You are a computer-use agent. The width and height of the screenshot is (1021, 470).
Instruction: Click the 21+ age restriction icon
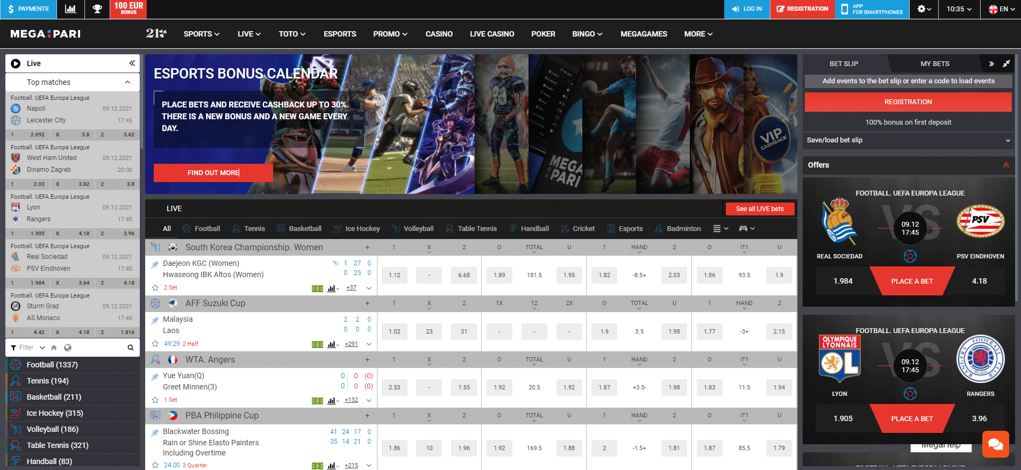[156, 33]
